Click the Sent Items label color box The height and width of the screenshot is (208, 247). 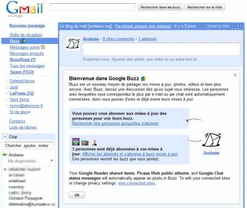[7, 100]
